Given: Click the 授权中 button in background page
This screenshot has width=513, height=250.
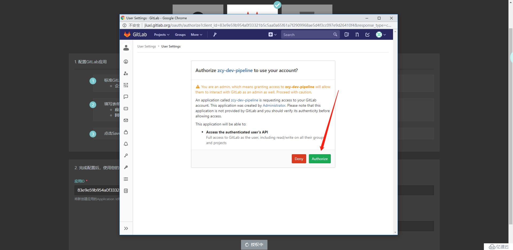Looking at the screenshot, I should click(254, 245).
